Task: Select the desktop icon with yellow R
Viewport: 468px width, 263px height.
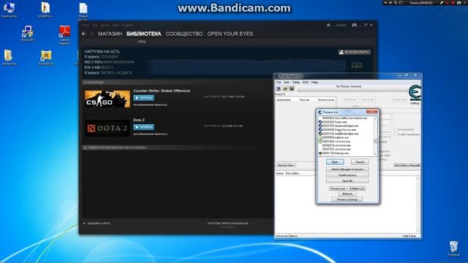Action: pyautogui.click(x=46, y=57)
